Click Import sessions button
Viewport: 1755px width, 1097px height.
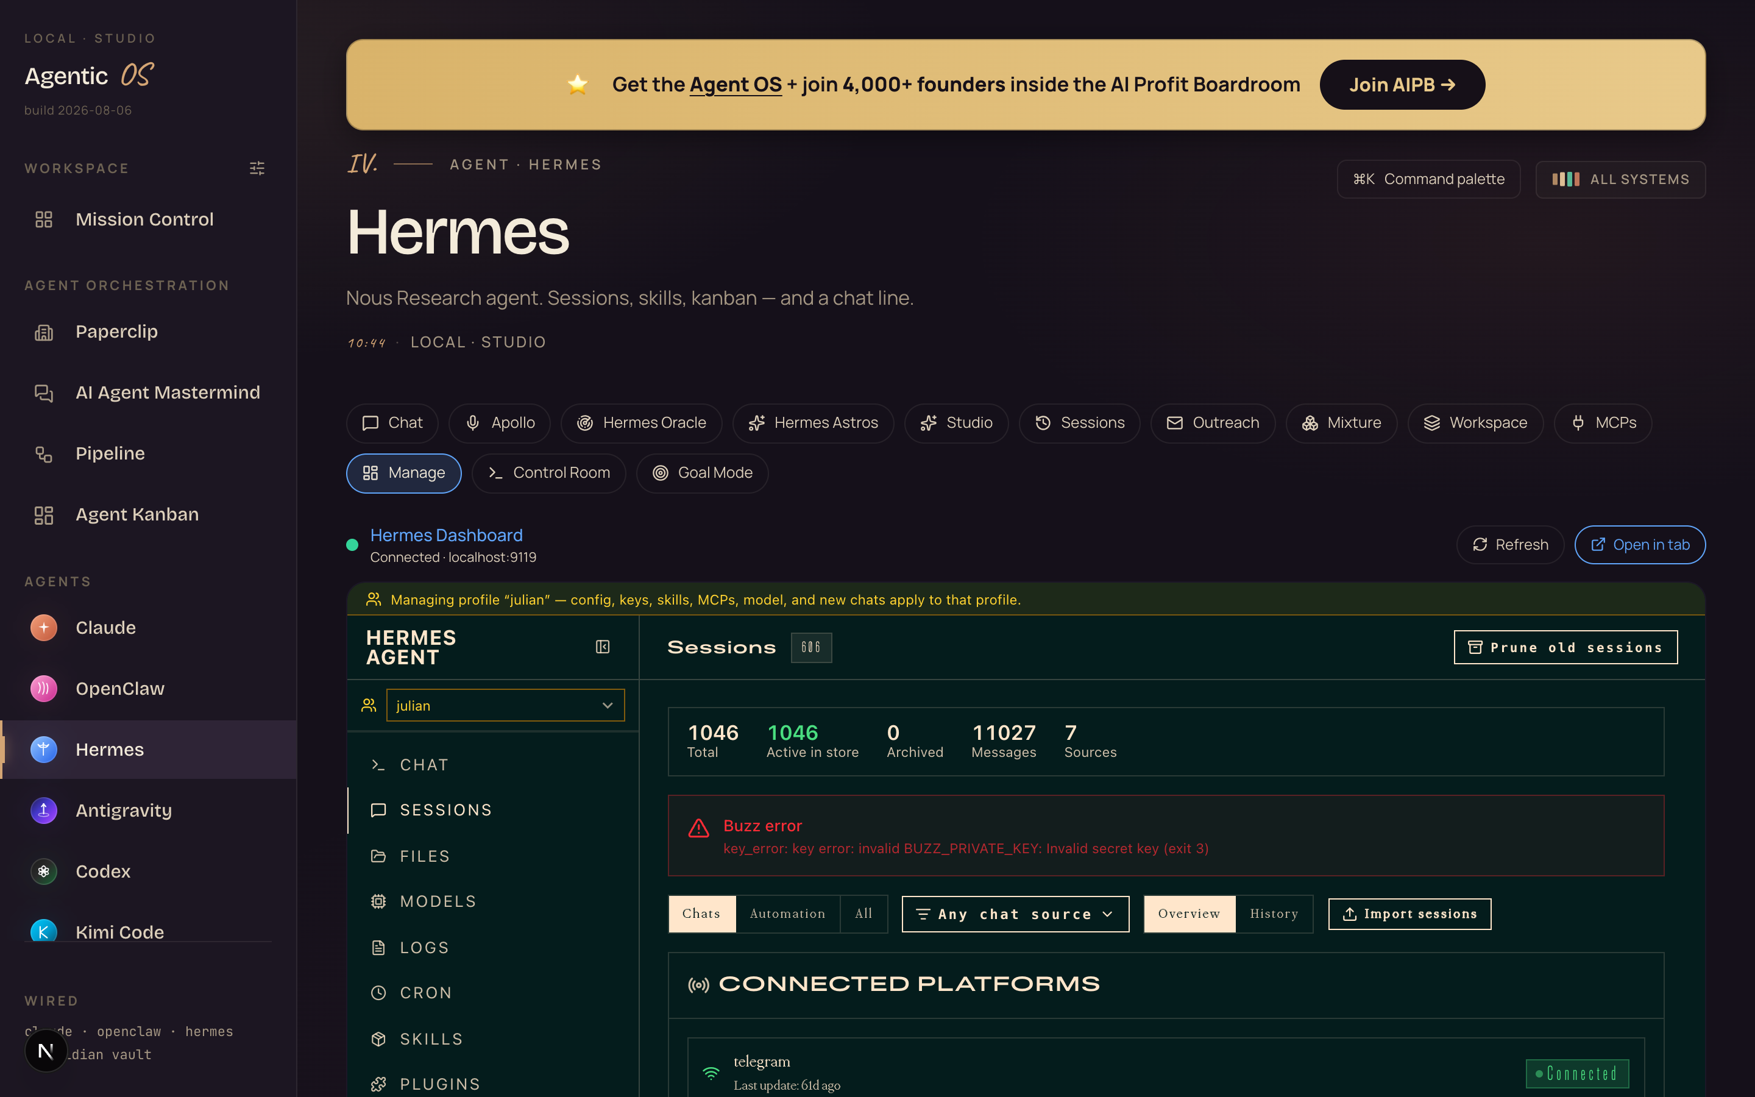(1409, 914)
